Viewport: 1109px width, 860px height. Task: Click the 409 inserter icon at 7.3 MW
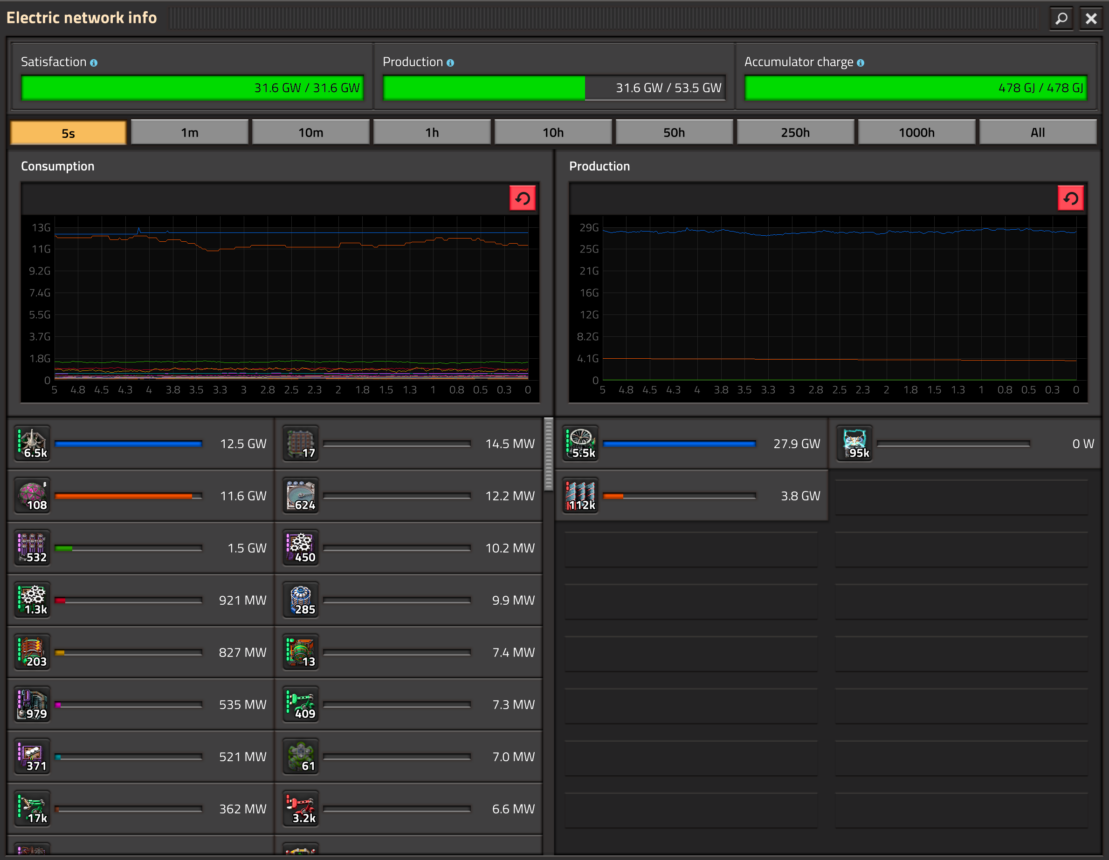click(x=301, y=705)
